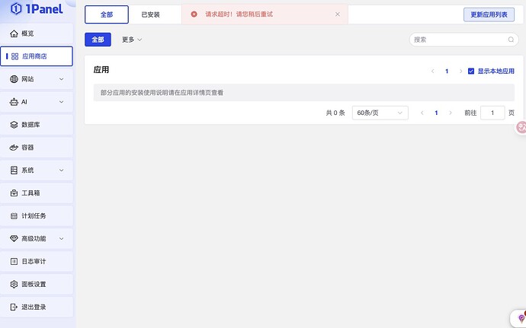Select the 全部 tab at top
Image resolution: width=526 pixels, height=328 pixels.
pos(107,14)
